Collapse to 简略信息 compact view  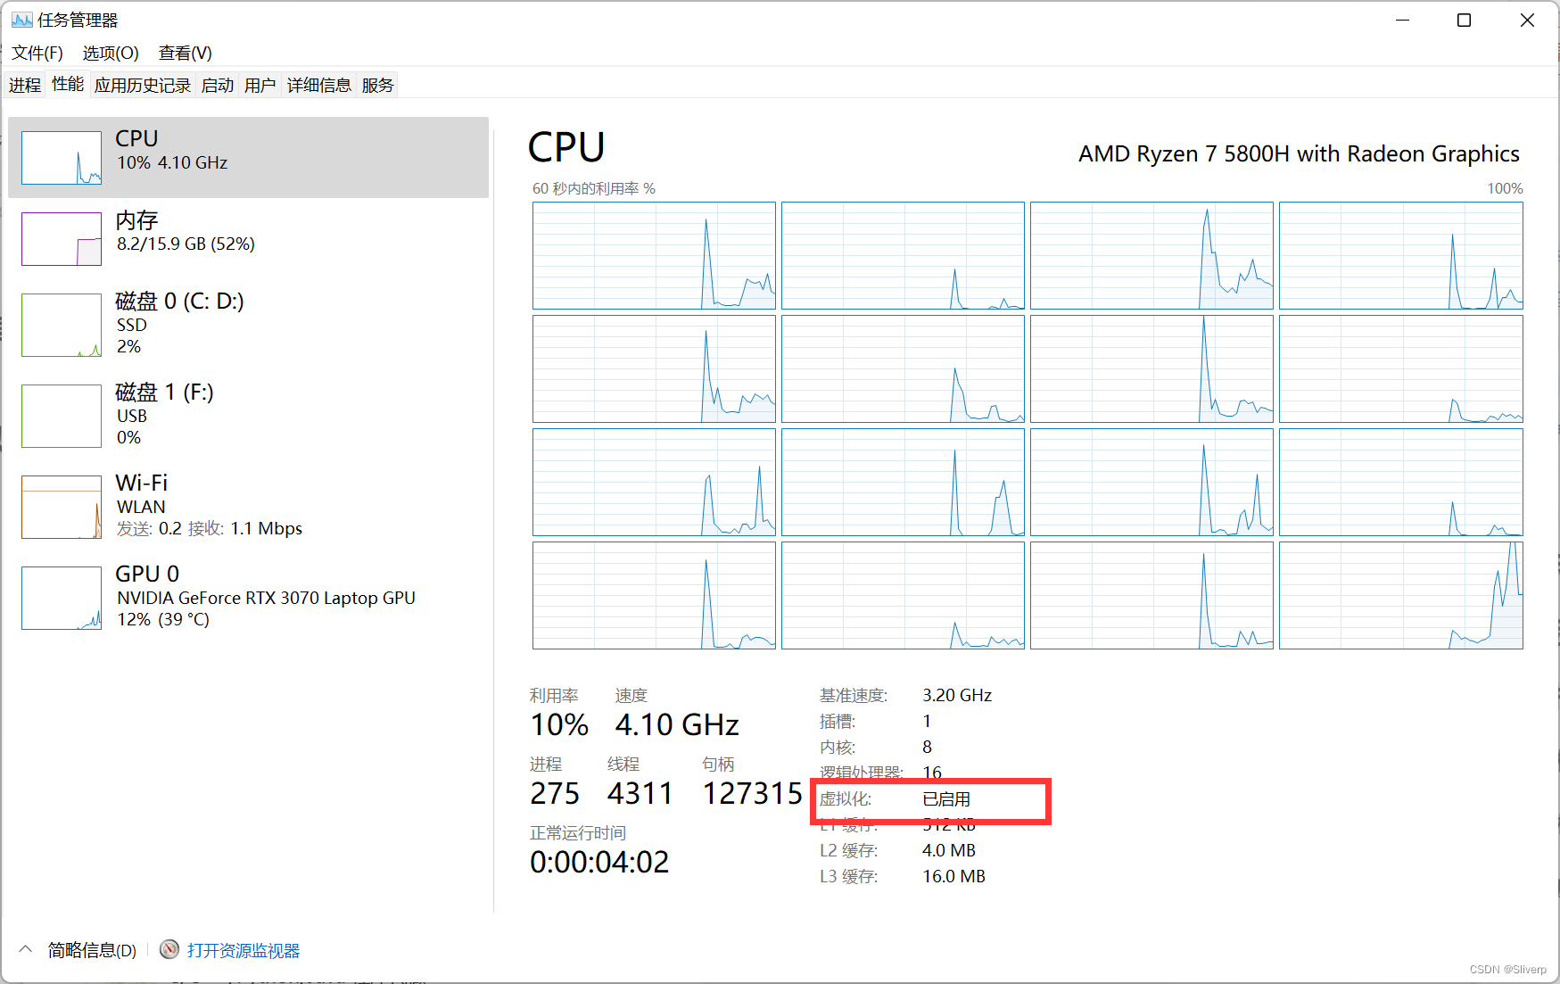pos(89,949)
